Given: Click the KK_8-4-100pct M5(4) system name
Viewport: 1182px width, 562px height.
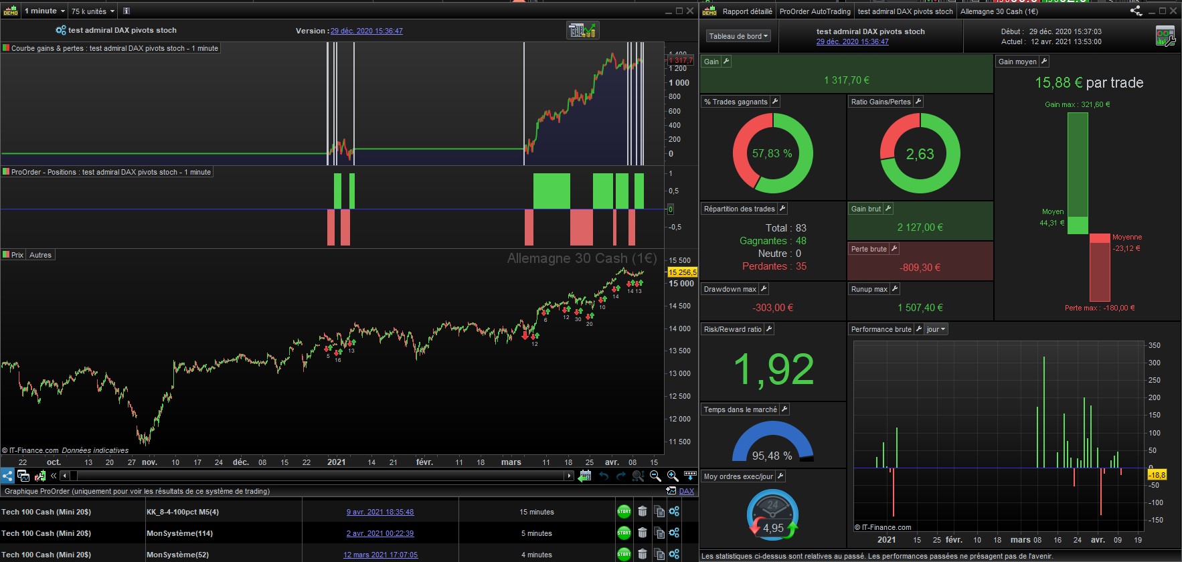Looking at the screenshot, I should pos(183,512).
